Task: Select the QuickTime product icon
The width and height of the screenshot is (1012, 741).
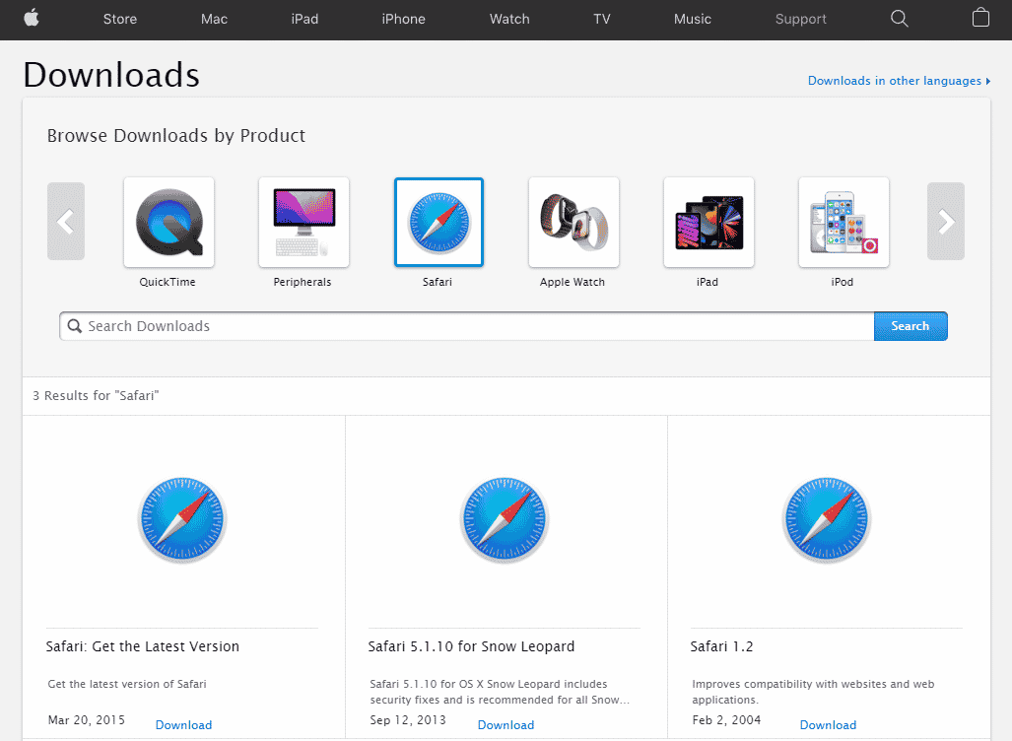Action: (169, 222)
